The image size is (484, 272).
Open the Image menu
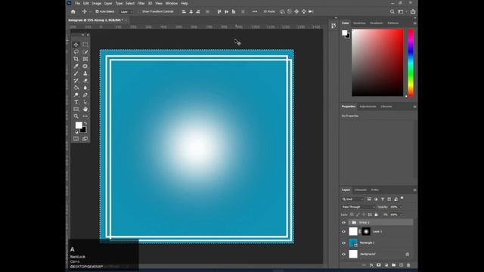pos(96,3)
